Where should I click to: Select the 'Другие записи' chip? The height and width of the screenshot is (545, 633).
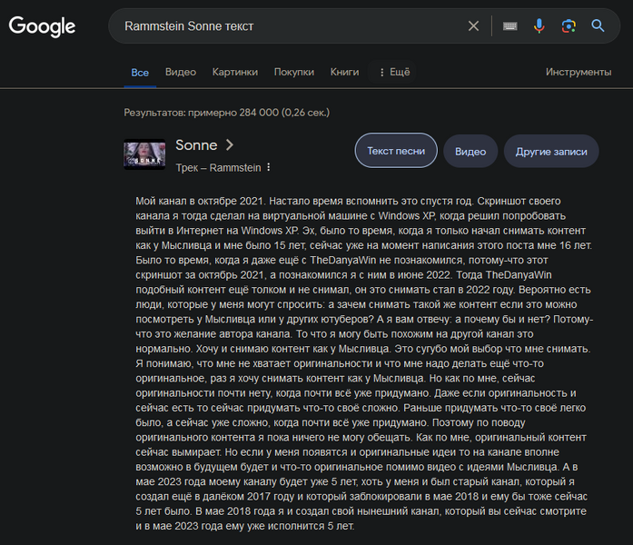[551, 152]
